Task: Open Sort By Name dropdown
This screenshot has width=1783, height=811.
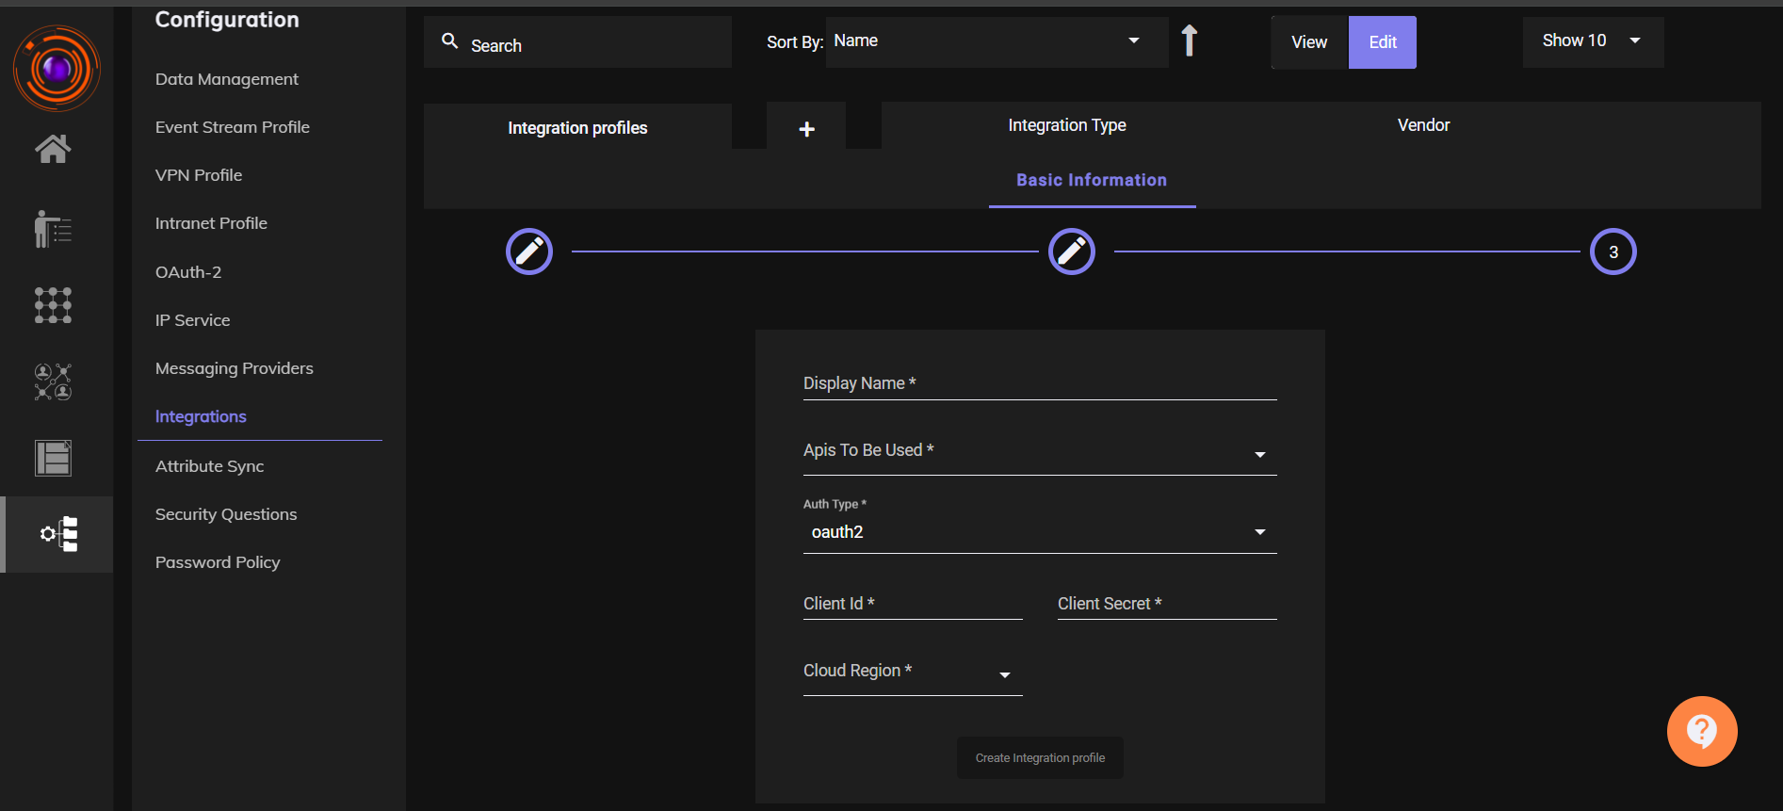Action: (997, 41)
